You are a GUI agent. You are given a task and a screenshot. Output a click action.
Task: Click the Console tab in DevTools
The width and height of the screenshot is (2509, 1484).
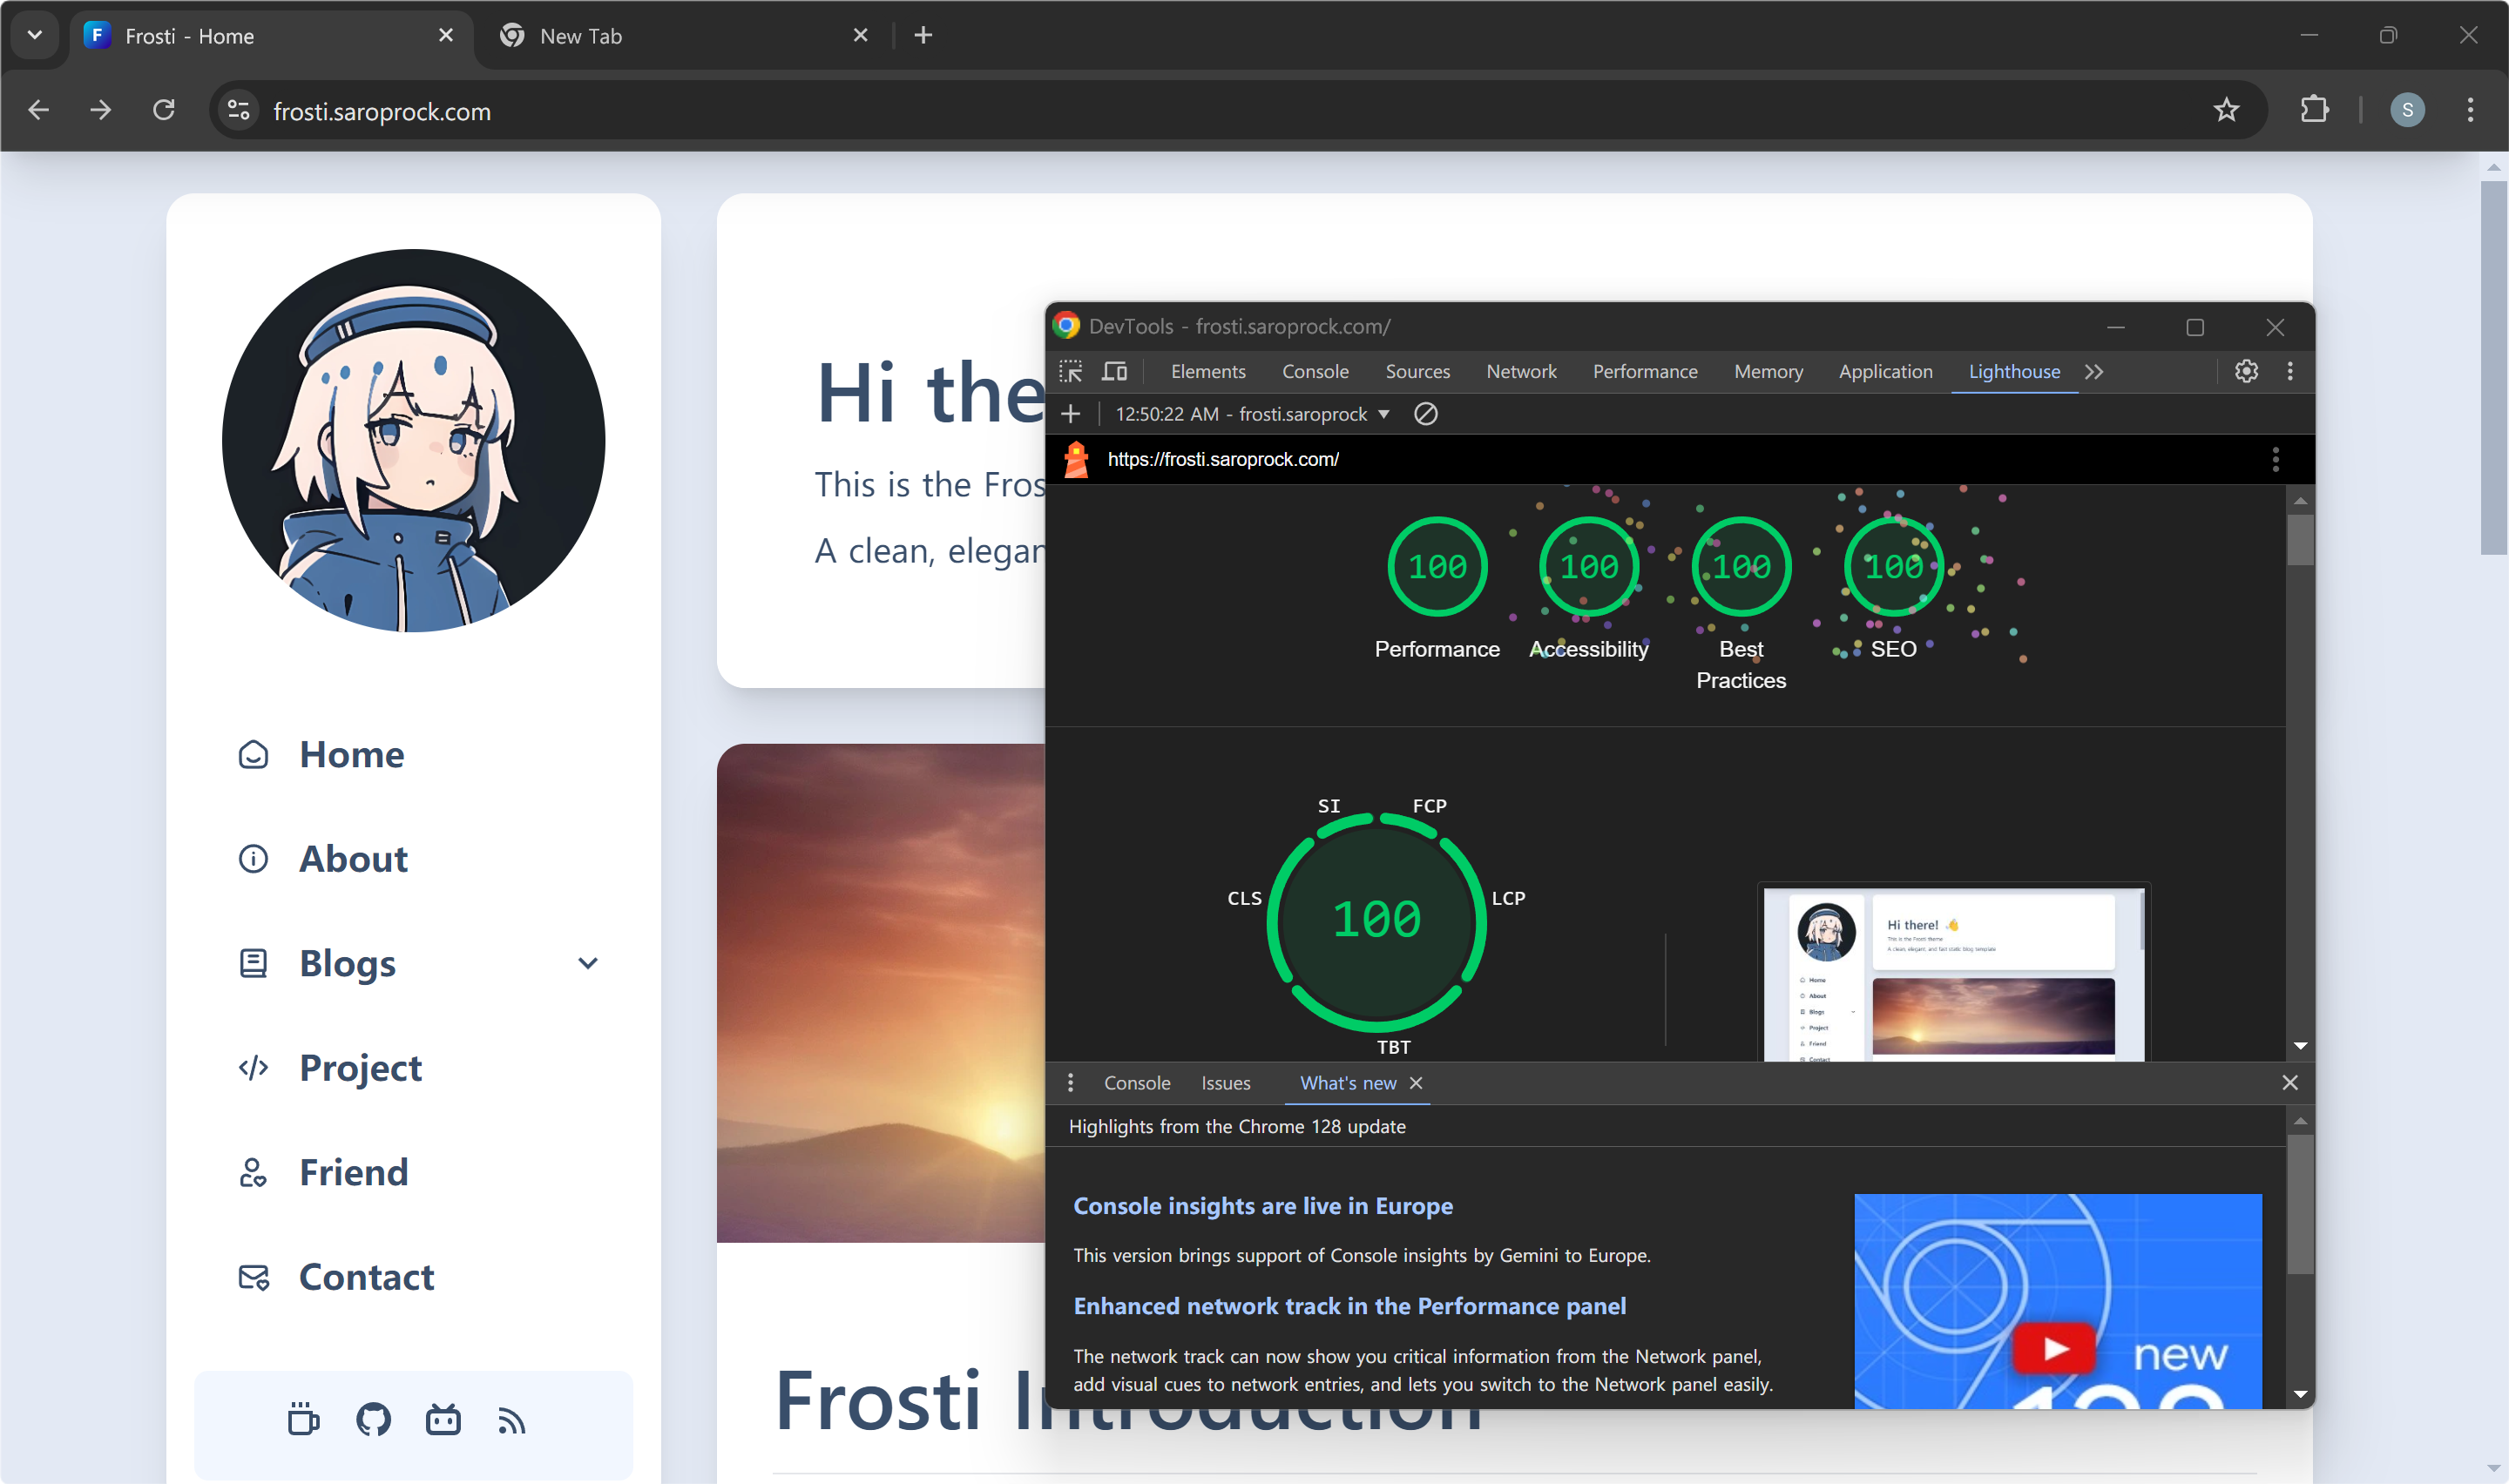tap(1315, 371)
